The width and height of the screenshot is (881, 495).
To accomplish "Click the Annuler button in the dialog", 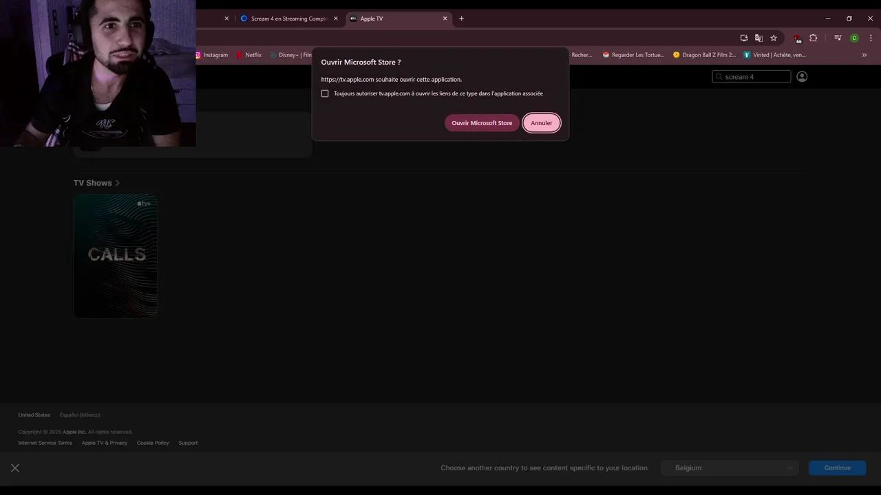I will (x=542, y=123).
